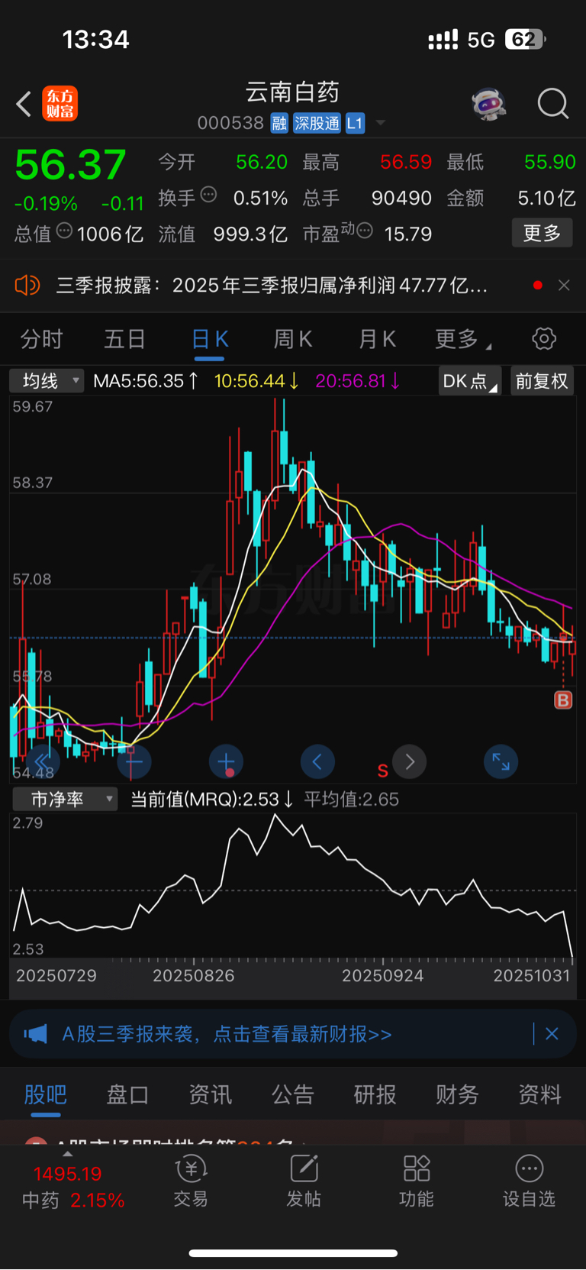The height and width of the screenshot is (1270, 586).
Task: Switch to 研报 tab
Action: [375, 1094]
